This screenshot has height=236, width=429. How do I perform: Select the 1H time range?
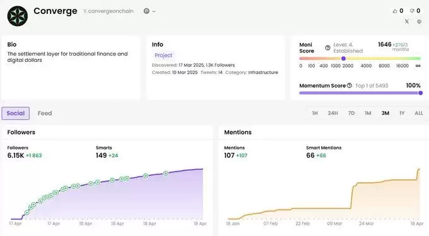[315, 113]
